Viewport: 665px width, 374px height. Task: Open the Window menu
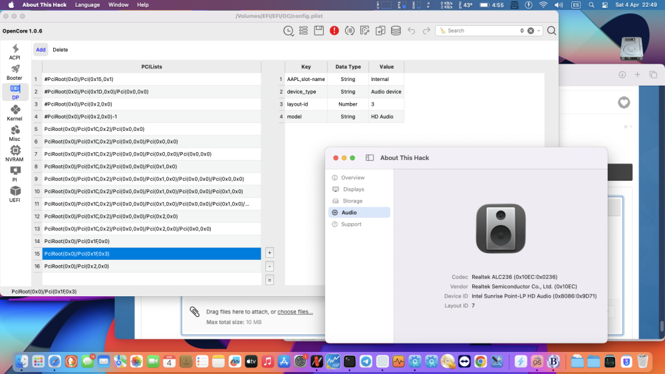pyautogui.click(x=118, y=5)
